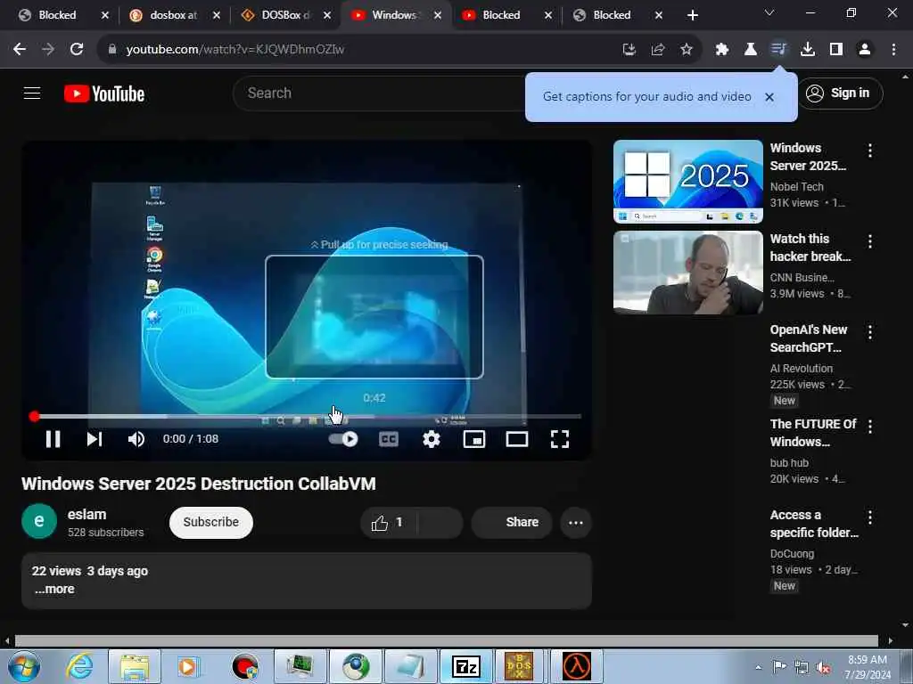Share this page icon in address bar
This screenshot has height=684, width=913.
click(658, 50)
